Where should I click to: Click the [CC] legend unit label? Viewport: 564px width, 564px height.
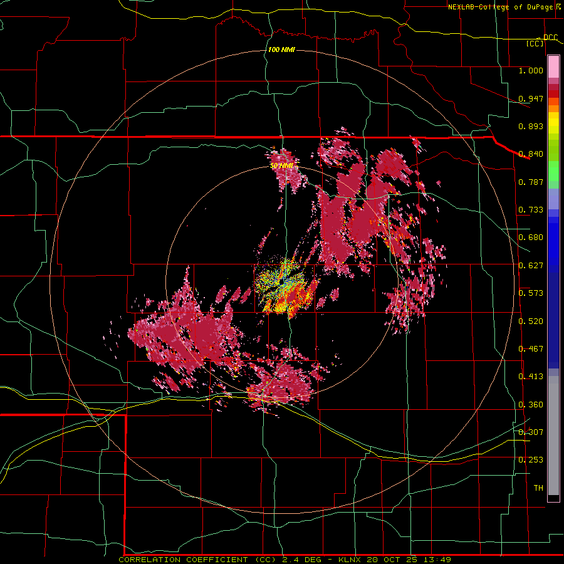coord(535,43)
